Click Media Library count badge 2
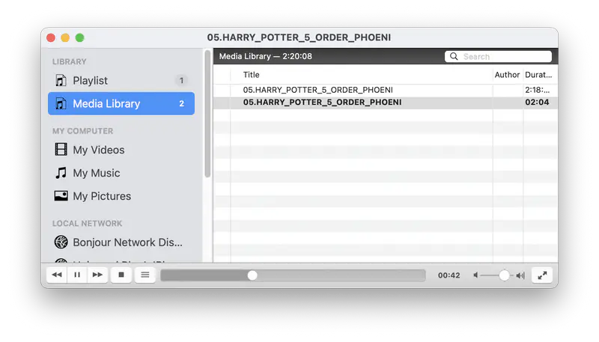The width and height of the screenshot is (599, 342). click(x=181, y=103)
